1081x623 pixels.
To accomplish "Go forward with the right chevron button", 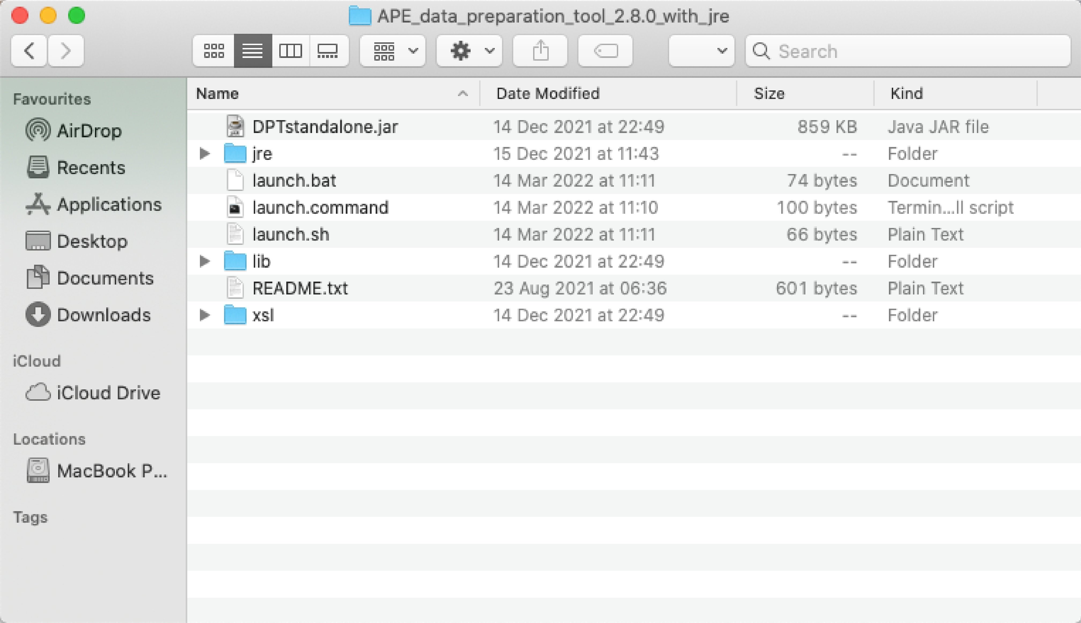I will pyautogui.click(x=66, y=51).
